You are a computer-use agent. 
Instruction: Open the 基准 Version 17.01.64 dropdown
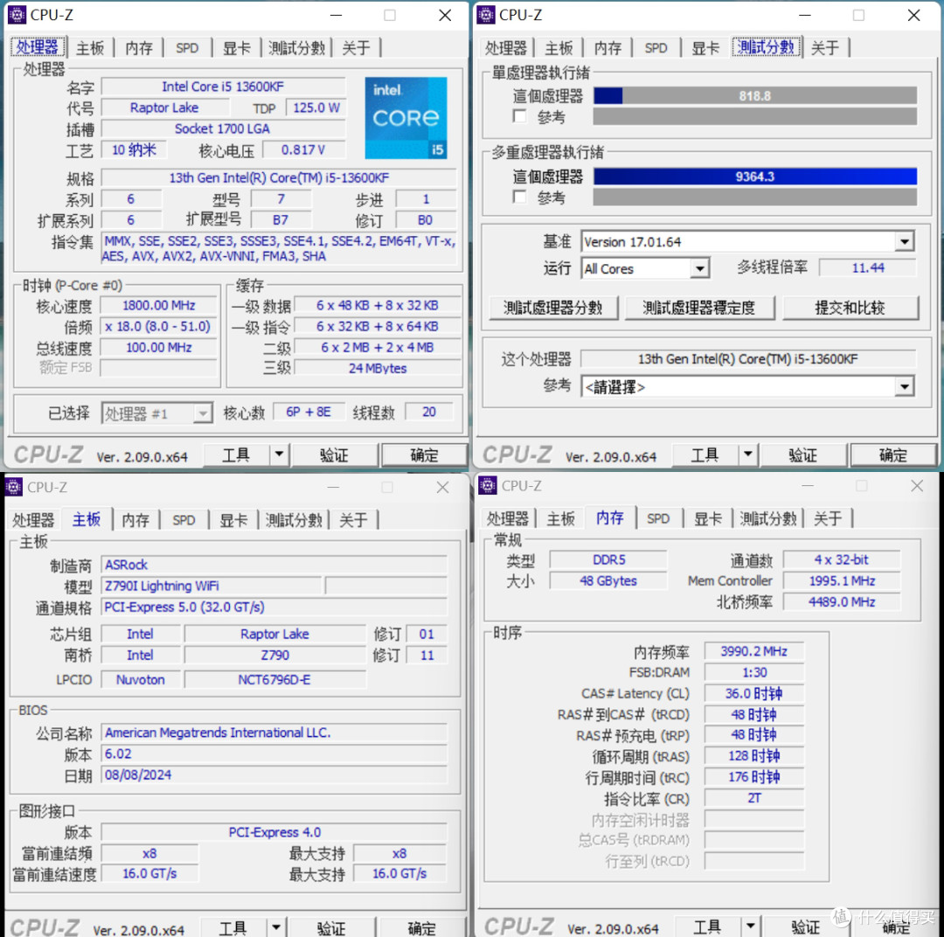click(x=904, y=241)
